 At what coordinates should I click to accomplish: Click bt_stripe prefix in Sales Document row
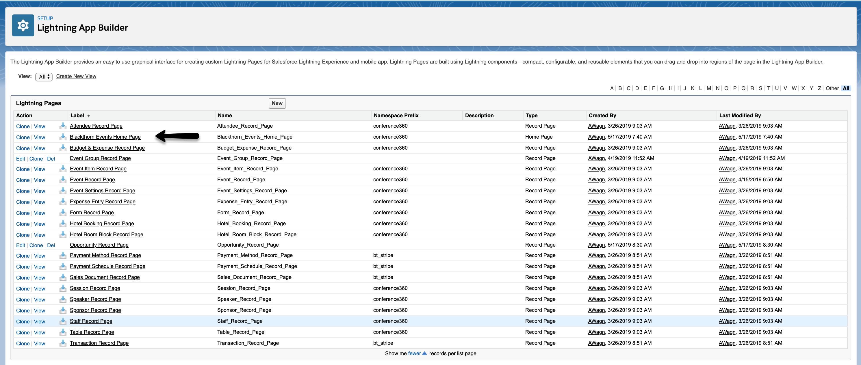click(x=383, y=277)
